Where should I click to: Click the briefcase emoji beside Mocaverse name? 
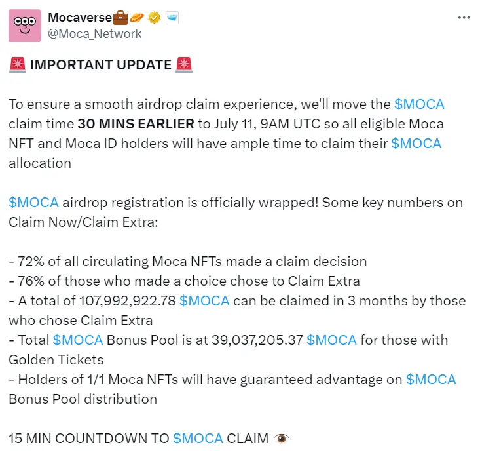120,17
